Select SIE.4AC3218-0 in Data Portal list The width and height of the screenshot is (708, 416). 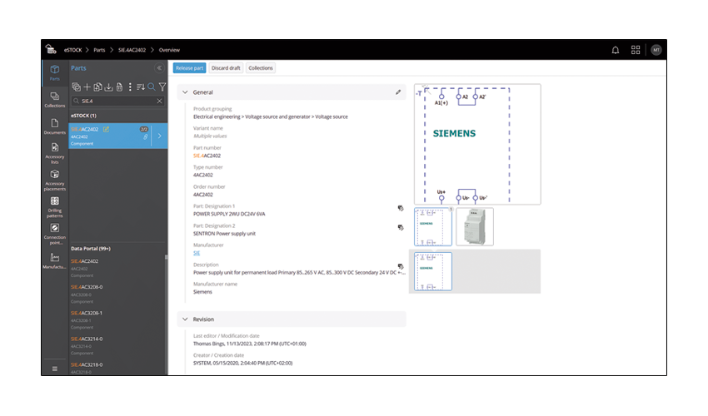pos(117,368)
